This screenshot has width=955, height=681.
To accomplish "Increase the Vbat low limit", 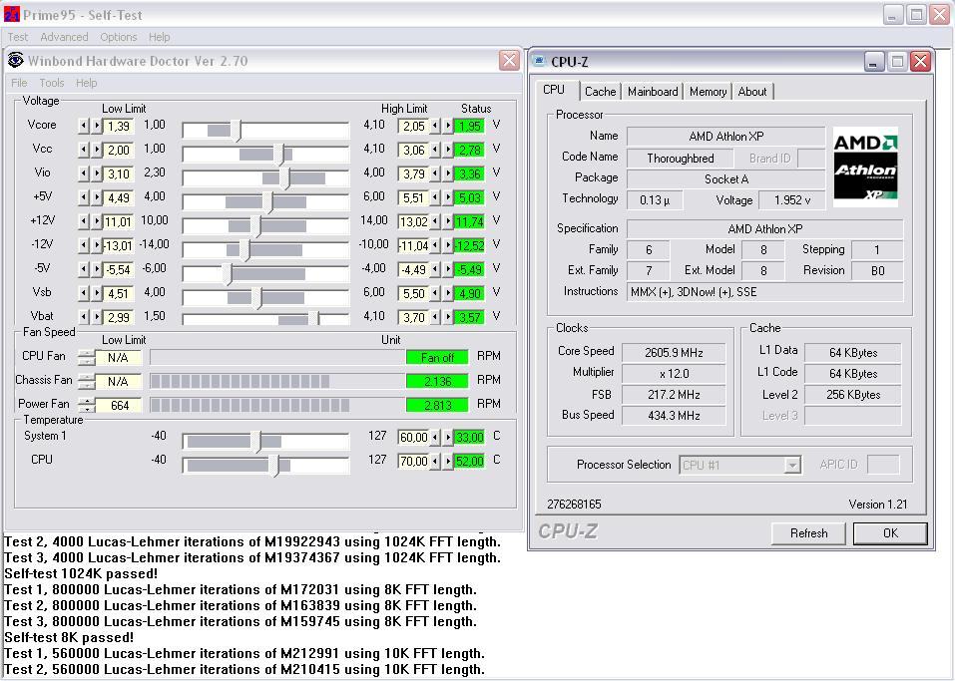I will point(96,317).
